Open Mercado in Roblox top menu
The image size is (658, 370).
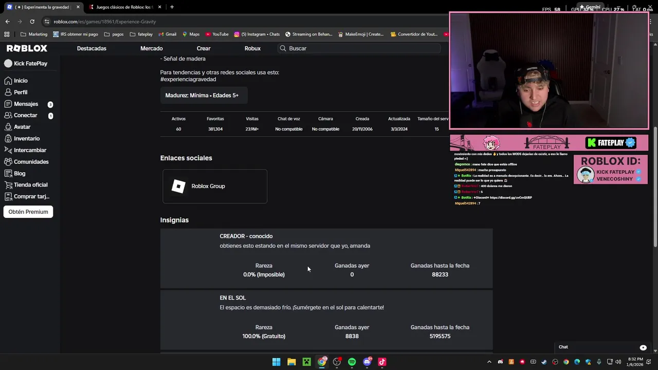pos(152,48)
